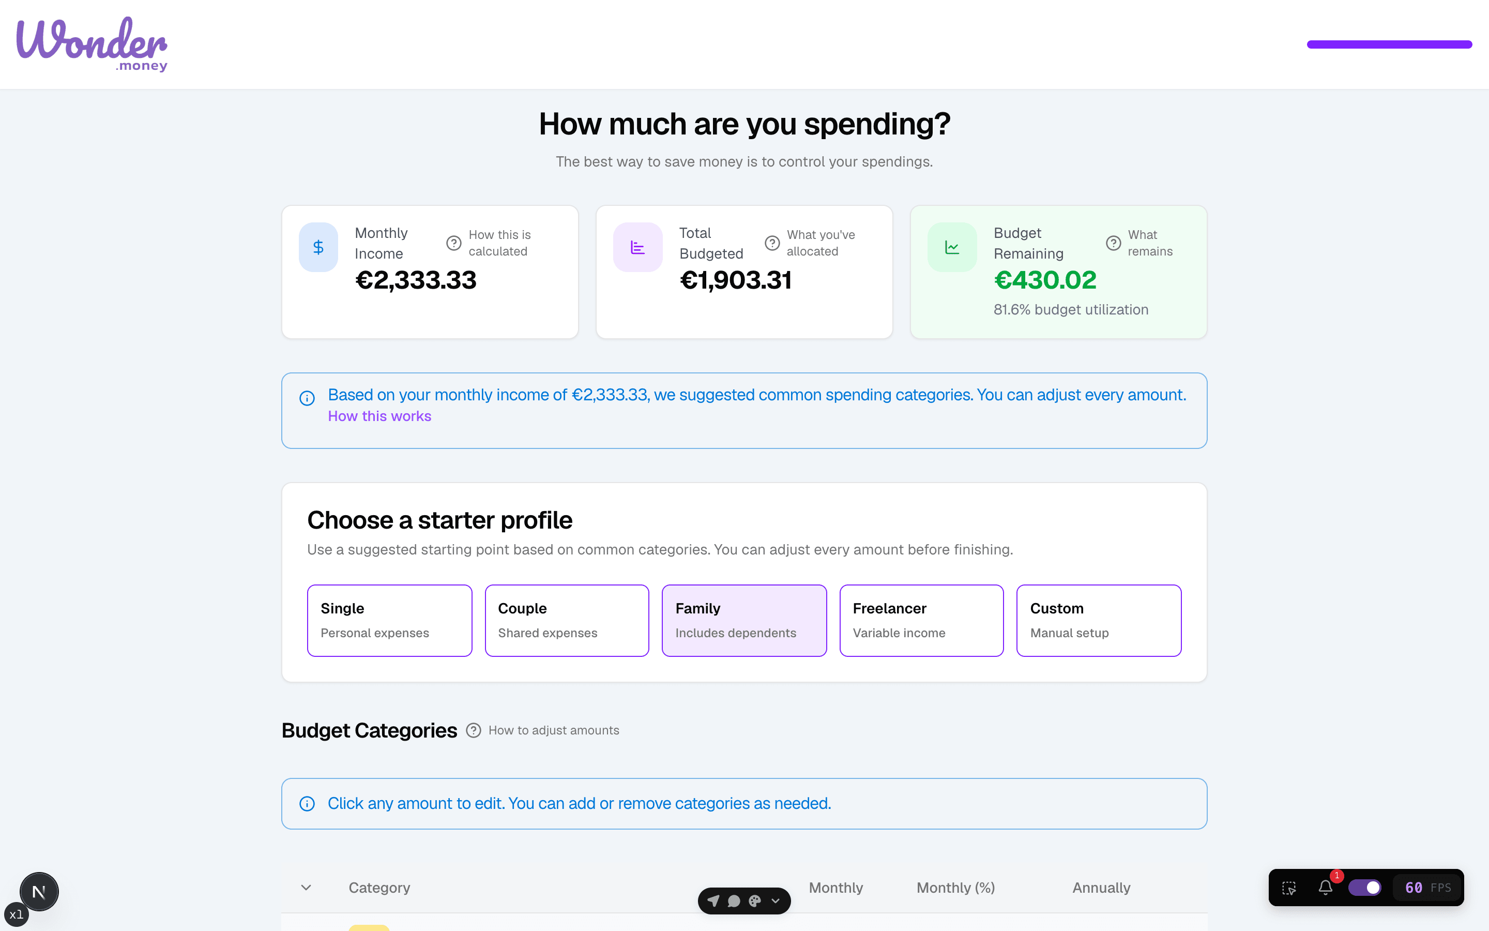
Task: Click 'How to adjust amounts' help link
Action: click(554, 730)
